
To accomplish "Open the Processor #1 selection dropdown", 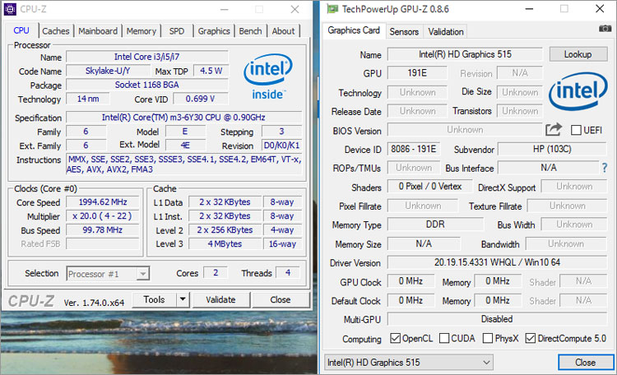I will click(x=108, y=274).
